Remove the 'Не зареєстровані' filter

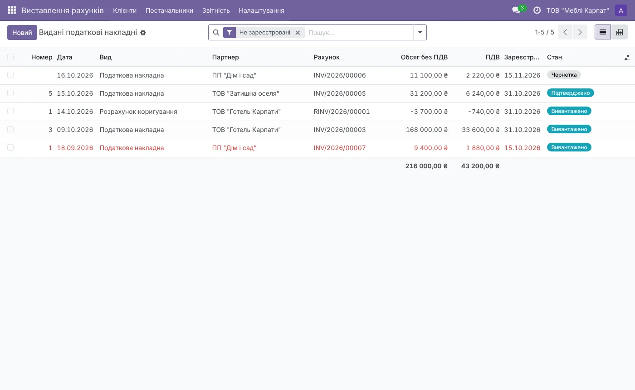click(298, 33)
